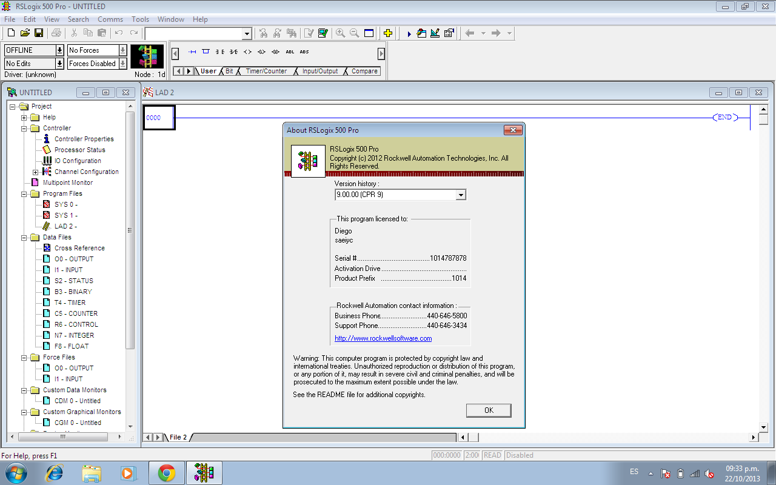The width and height of the screenshot is (776, 485).
Task: Switch to the Timer/Counter instruction tab
Action: coord(266,72)
